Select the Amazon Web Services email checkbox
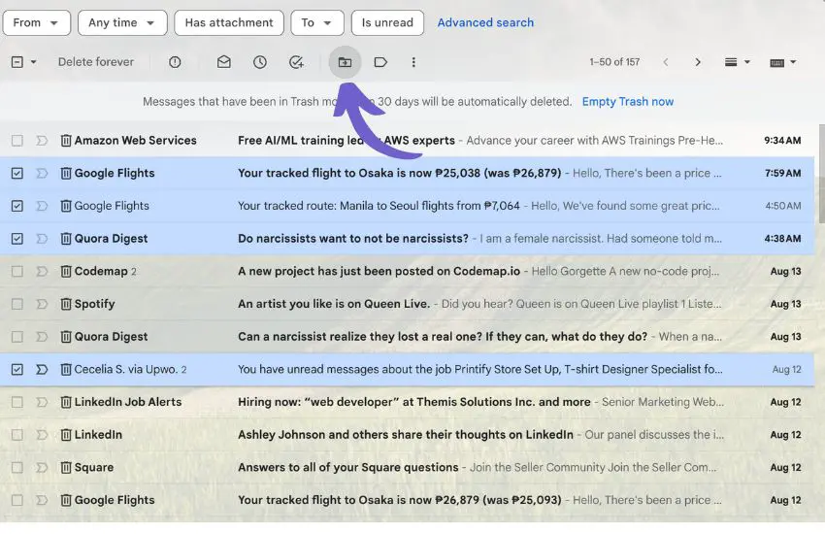The image size is (825, 534). [x=17, y=141]
